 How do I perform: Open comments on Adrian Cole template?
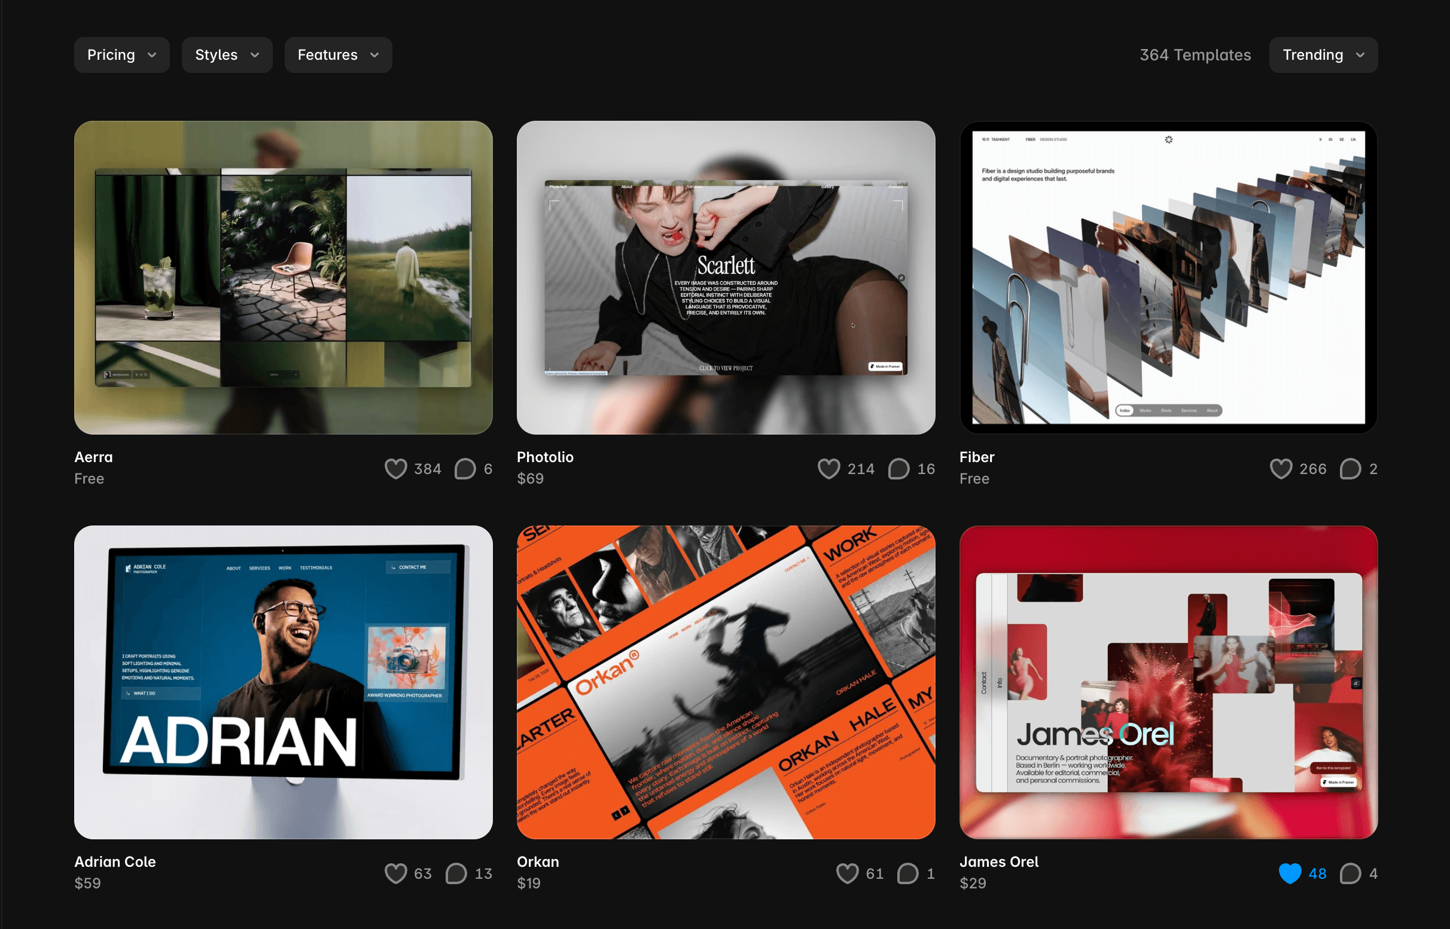456,873
